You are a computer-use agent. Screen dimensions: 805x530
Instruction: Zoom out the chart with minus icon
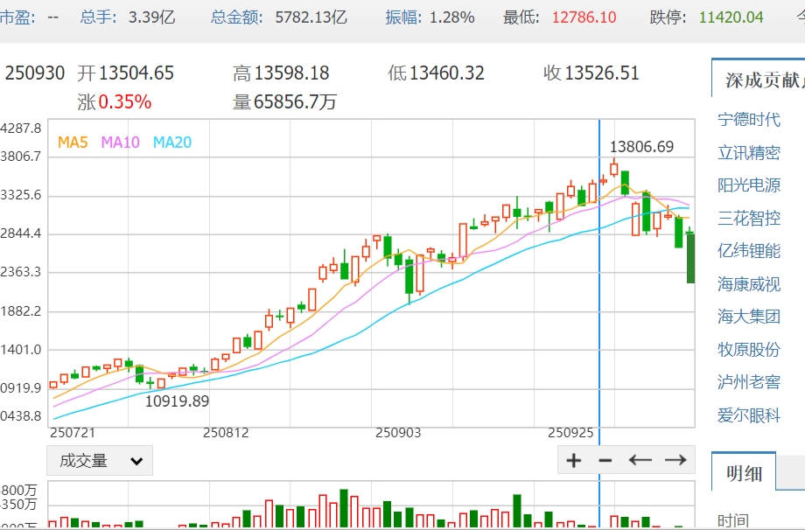[x=605, y=460]
